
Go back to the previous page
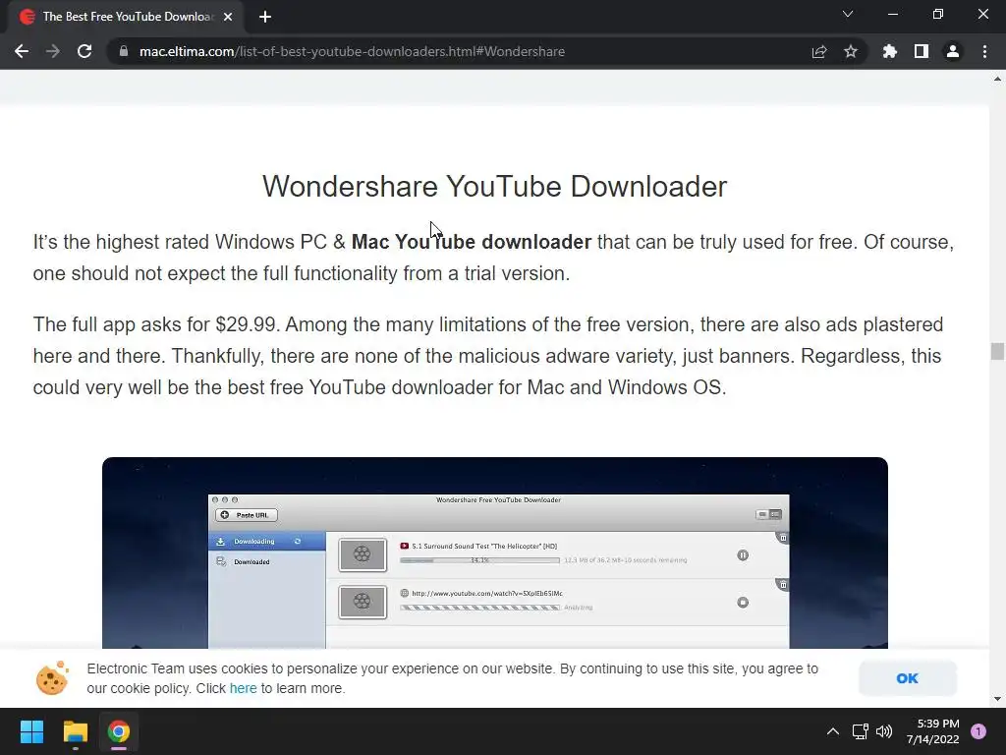[22, 51]
